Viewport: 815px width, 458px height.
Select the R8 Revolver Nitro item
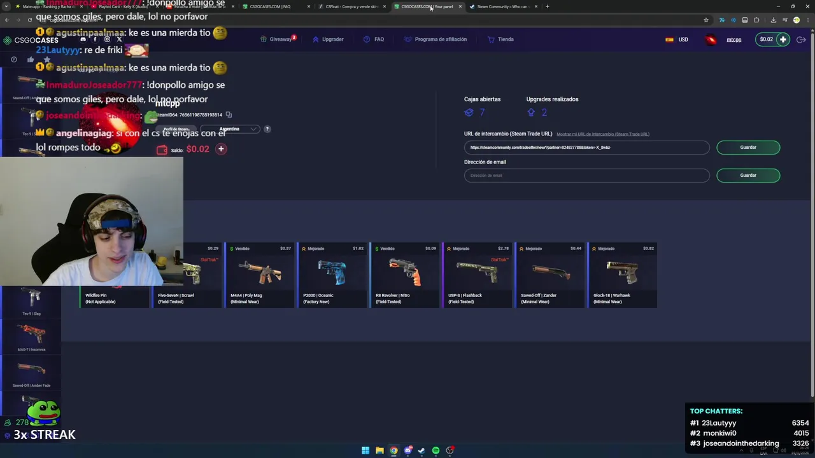405,275
